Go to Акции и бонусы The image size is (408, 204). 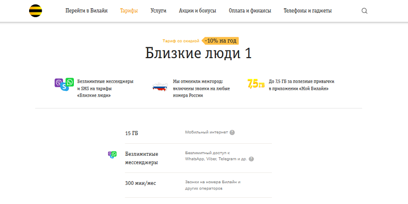198,11
